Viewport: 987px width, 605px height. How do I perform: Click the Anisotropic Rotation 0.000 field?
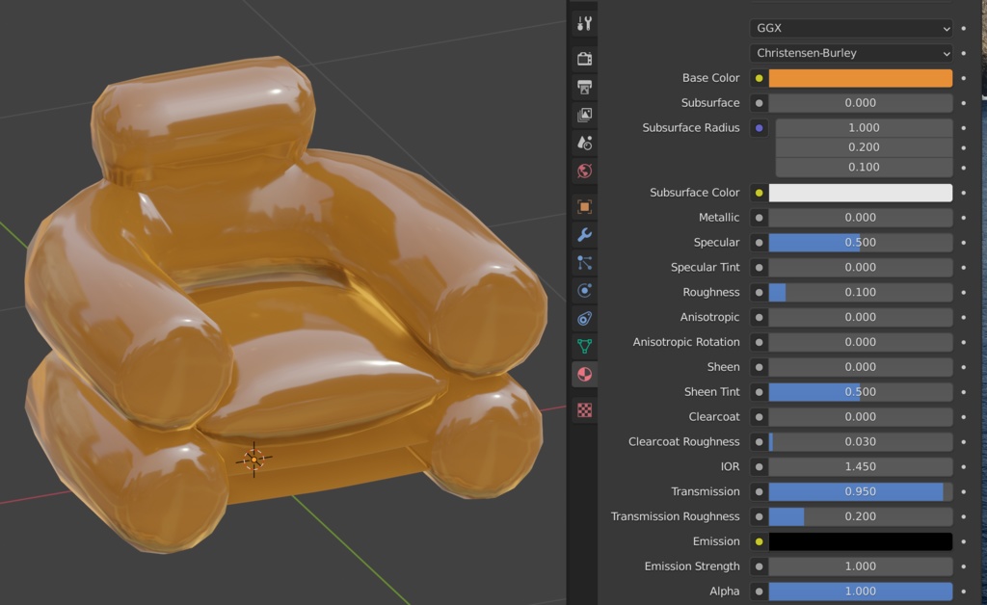(861, 342)
